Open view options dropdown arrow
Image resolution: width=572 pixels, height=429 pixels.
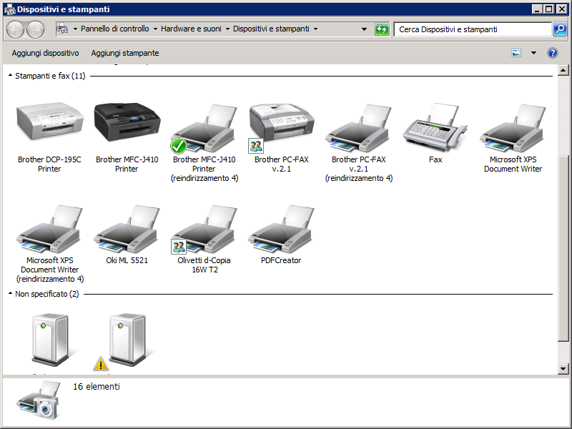pyautogui.click(x=533, y=53)
